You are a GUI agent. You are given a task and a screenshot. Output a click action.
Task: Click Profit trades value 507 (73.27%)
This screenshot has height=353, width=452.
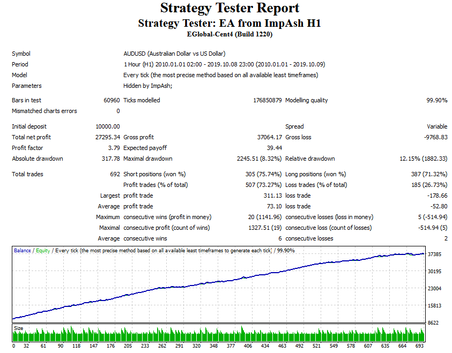point(263,185)
